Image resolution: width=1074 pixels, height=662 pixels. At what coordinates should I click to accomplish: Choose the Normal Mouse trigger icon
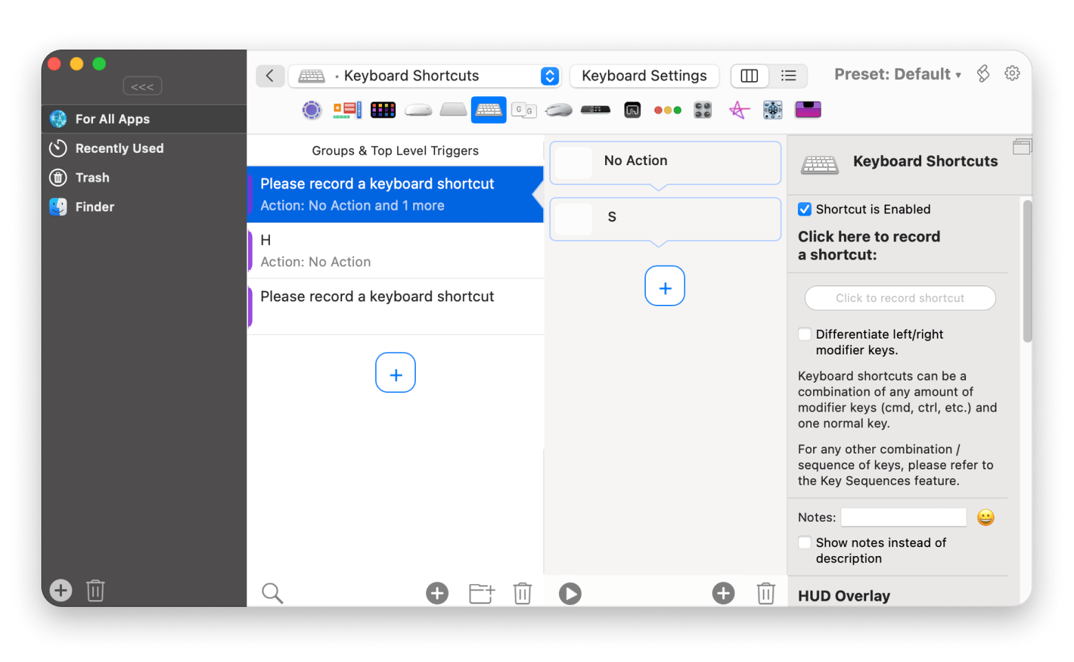558,110
